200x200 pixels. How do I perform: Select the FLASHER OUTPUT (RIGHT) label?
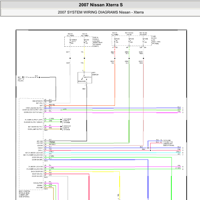point(33,122)
